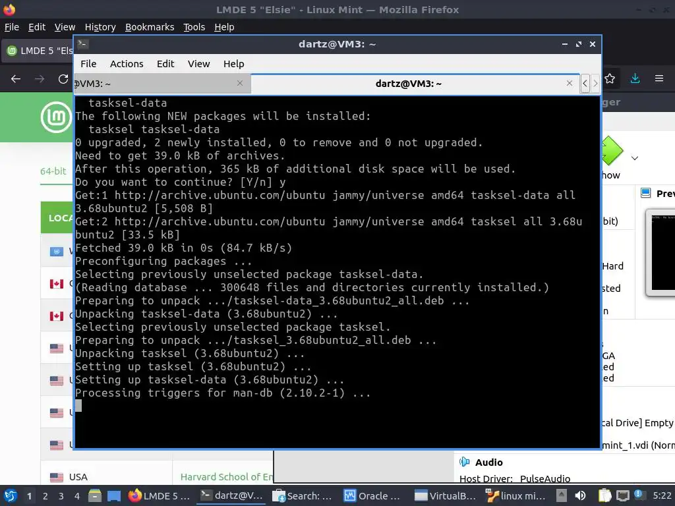Viewport: 675px width, 506px height.
Task: Open the terminal View menu
Action: click(x=198, y=64)
